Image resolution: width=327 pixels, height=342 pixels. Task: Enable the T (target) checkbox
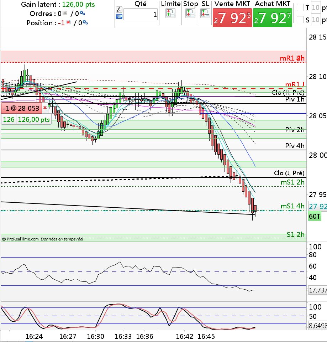(x=300, y=7)
